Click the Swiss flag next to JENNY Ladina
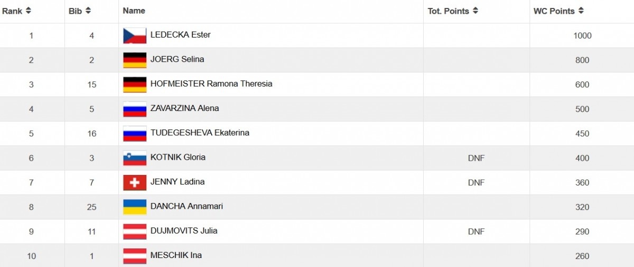 pyautogui.click(x=135, y=182)
